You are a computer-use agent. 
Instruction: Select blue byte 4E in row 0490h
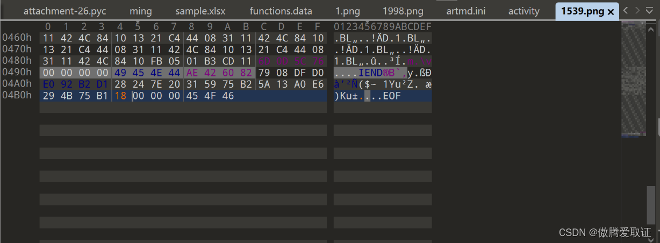(x=156, y=73)
